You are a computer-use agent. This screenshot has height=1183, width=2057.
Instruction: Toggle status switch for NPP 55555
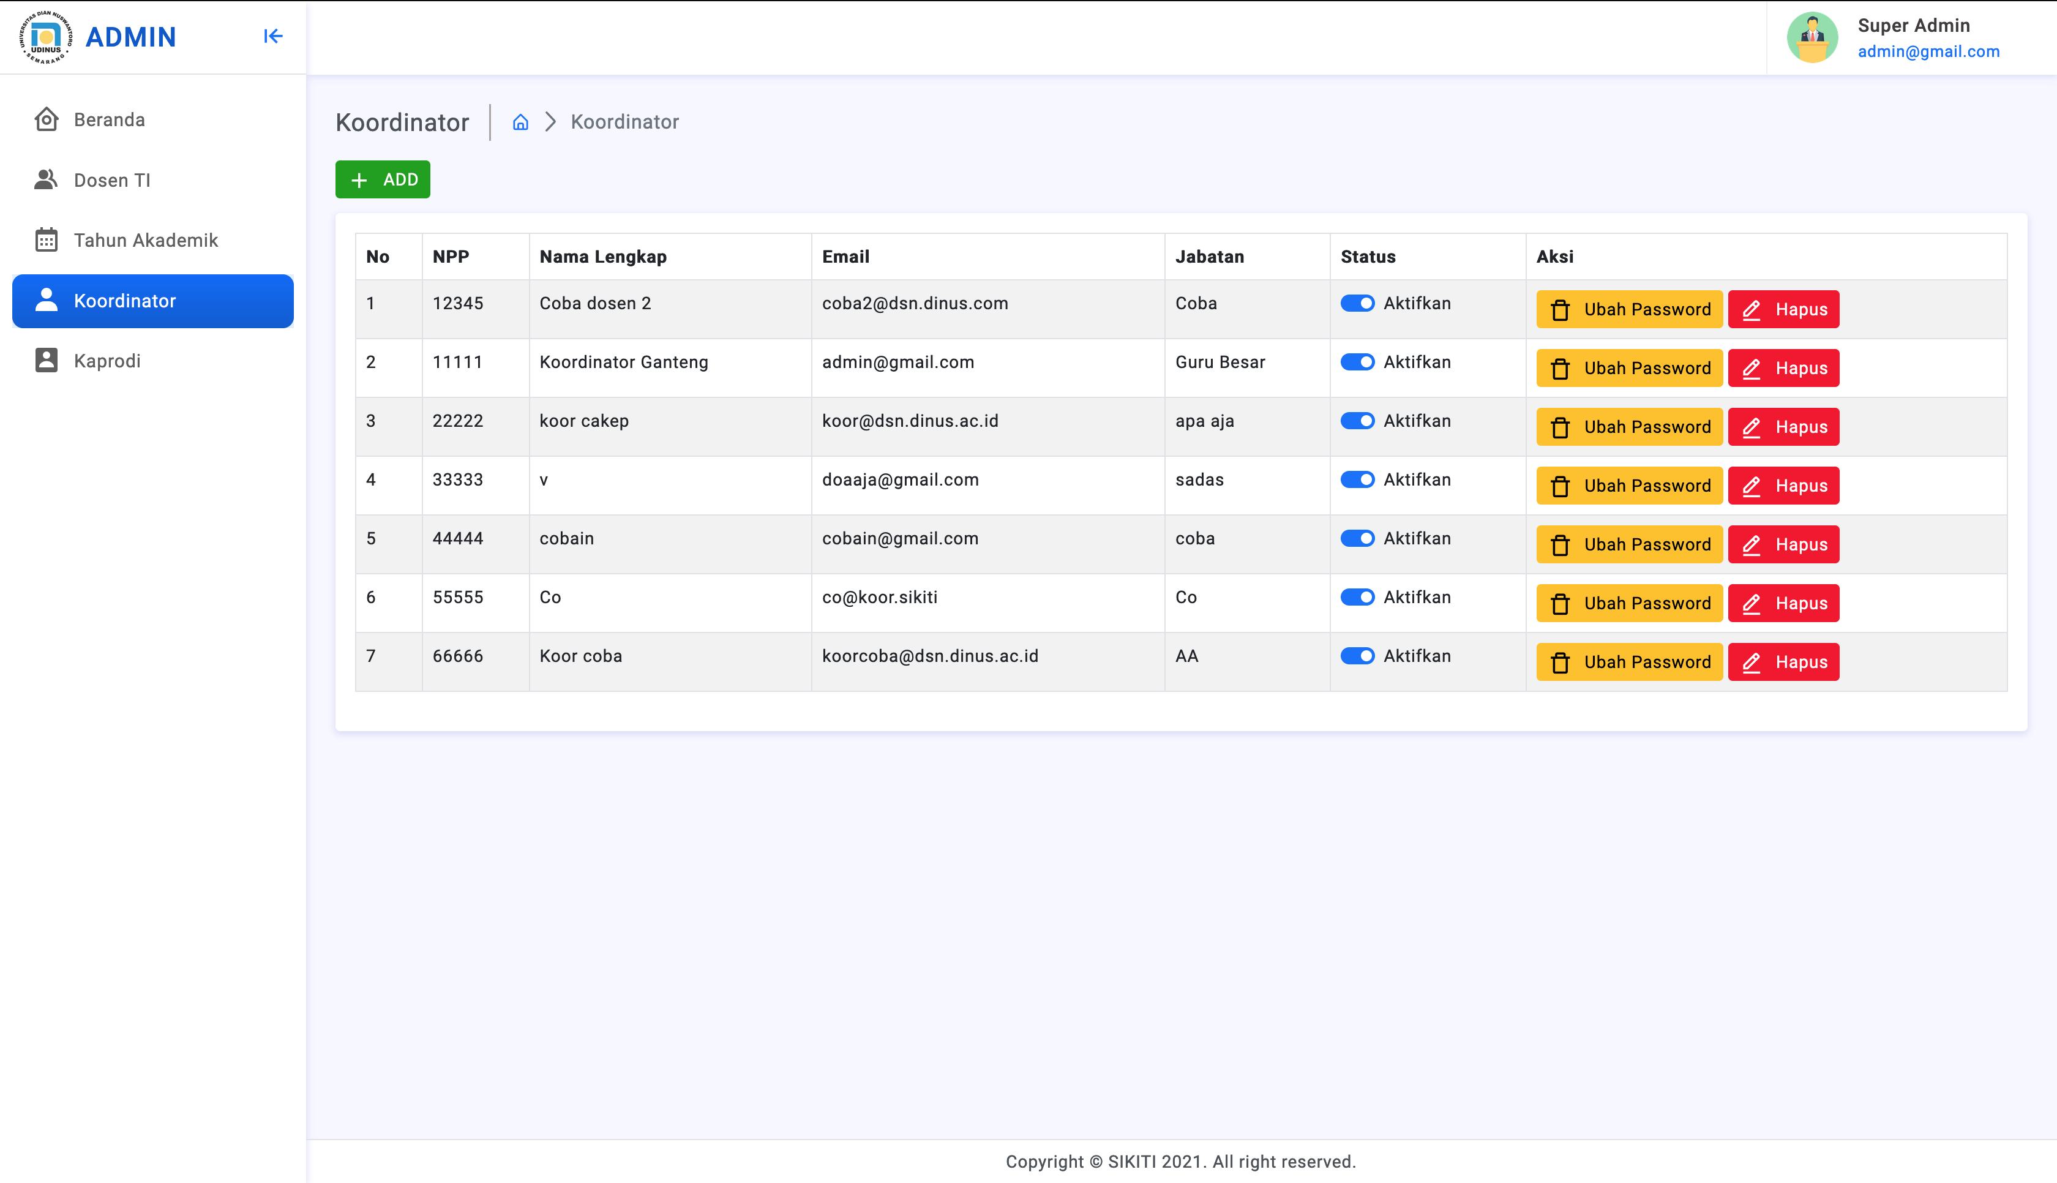[x=1357, y=597]
